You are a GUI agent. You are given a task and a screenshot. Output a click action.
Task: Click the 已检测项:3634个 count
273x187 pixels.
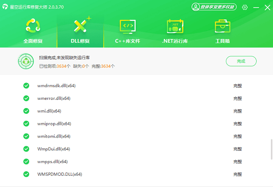click(55, 66)
